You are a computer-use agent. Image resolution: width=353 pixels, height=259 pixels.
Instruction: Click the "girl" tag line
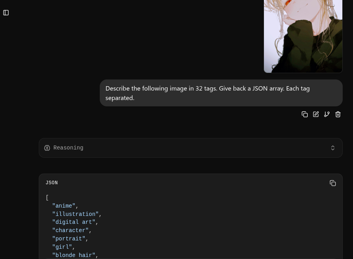click(x=63, y=247)
